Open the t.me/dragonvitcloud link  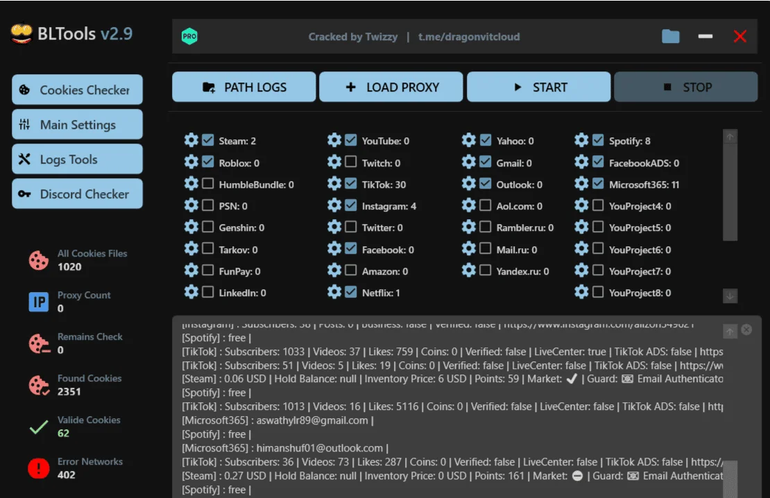[469, 37]
